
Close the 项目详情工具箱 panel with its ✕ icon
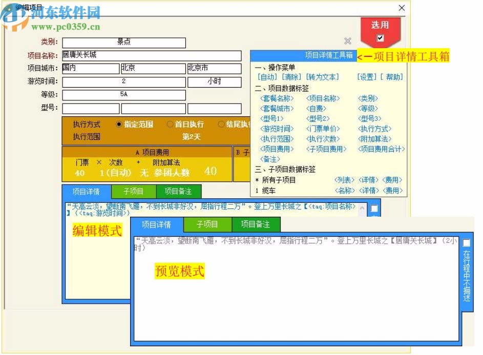point(348,41)
